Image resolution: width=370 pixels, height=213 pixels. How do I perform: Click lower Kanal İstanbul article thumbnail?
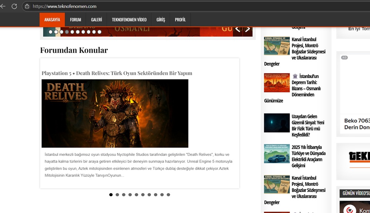click(x=277, y=184)
